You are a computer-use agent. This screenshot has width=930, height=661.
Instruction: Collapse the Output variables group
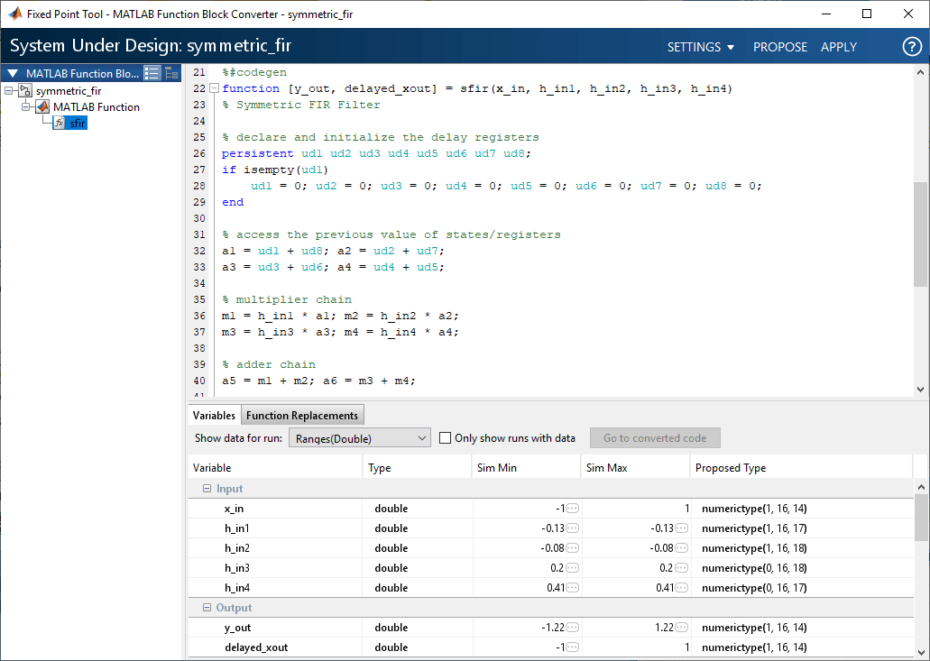(207, 608)
